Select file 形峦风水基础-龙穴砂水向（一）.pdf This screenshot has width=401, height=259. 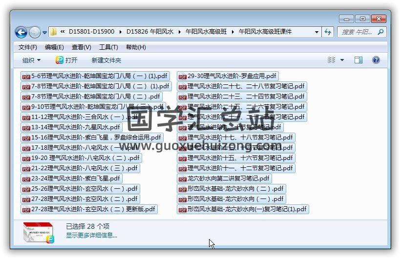[x=232, y=199]
